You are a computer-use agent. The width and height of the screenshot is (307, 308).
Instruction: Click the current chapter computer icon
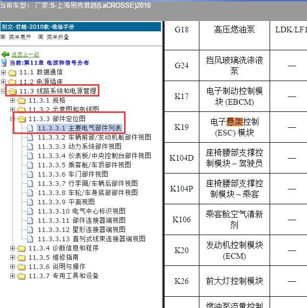[x=4, y=63]
